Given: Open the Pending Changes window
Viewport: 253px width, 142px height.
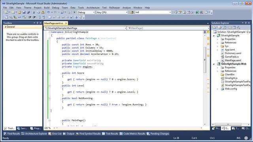Looking at the screenshot, I should tap(158, 134).
